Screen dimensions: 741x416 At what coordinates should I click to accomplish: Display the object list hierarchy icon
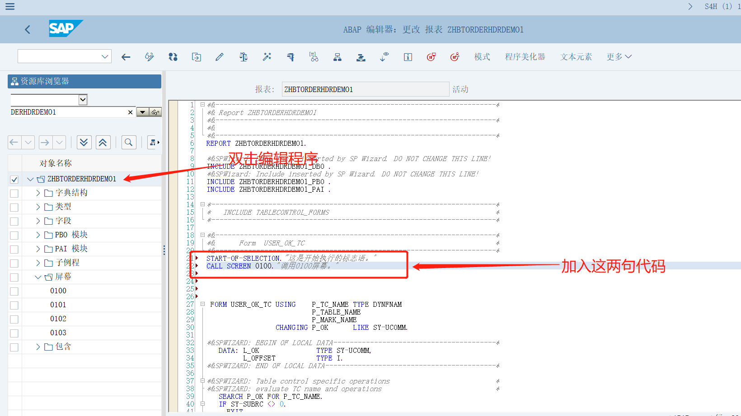338,57
